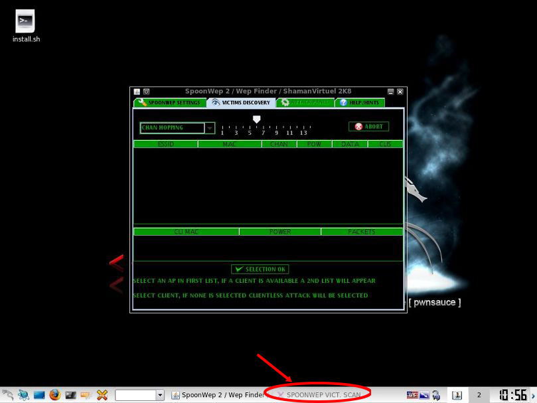
Task: Click the panel hide arrow at taskbar end
Action: click(x=533, y=395)
